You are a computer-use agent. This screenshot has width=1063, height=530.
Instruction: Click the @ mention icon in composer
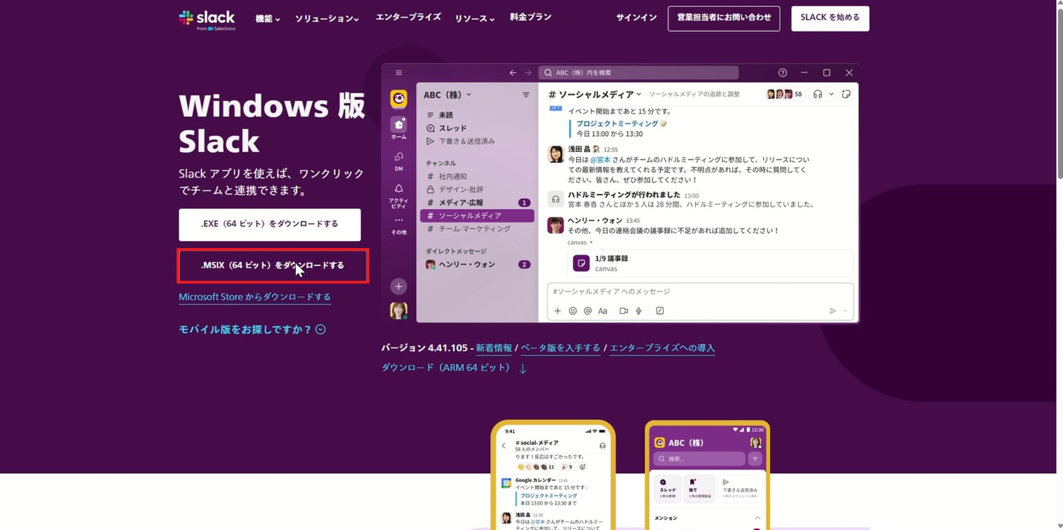coord(588,311)
